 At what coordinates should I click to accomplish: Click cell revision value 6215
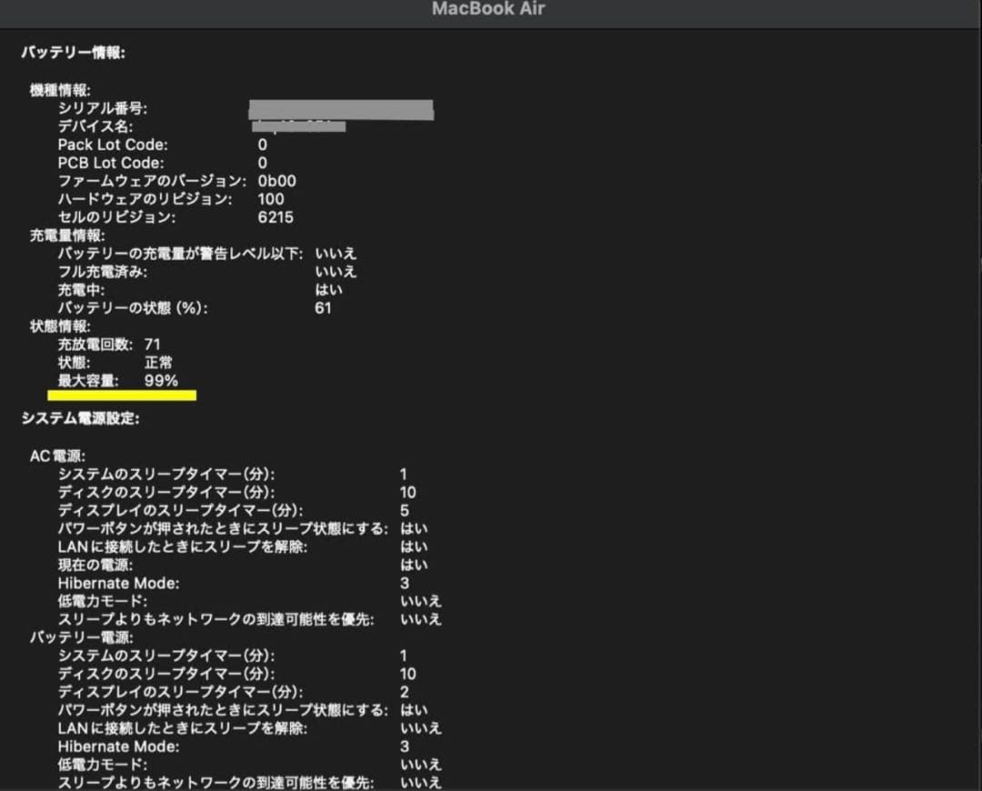tap(276, 217)
